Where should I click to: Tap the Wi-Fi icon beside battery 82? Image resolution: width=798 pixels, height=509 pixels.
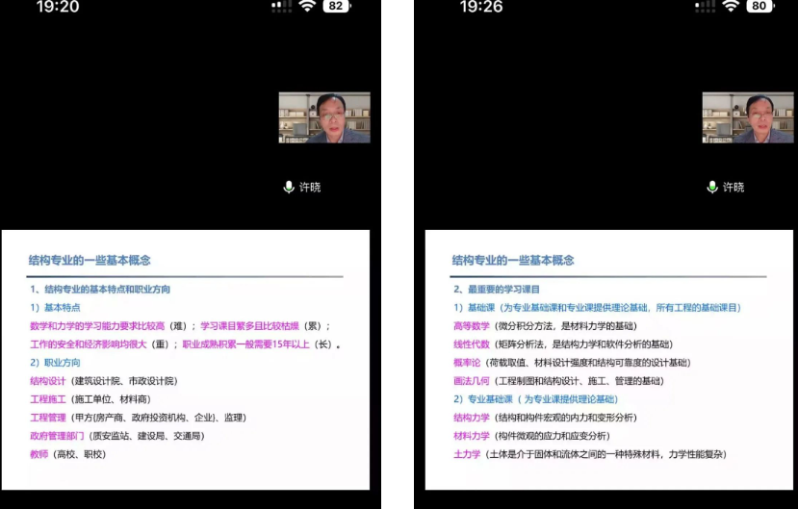tap(308, 6)
